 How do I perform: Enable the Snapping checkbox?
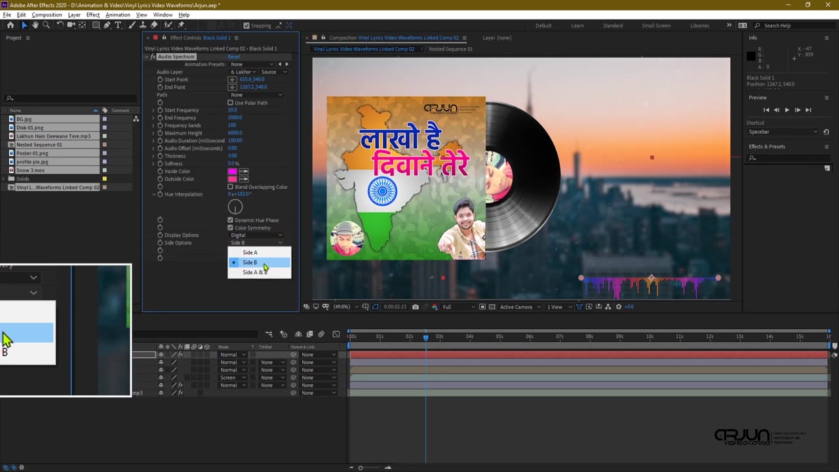coord(246,26)
